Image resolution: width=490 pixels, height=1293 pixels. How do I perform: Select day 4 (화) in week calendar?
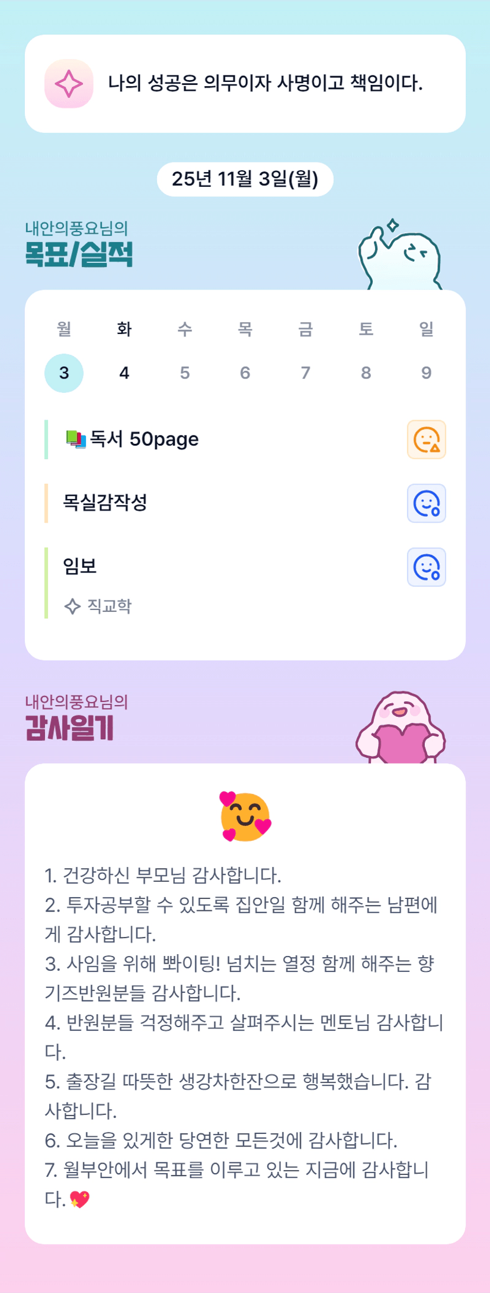[124, 373]
